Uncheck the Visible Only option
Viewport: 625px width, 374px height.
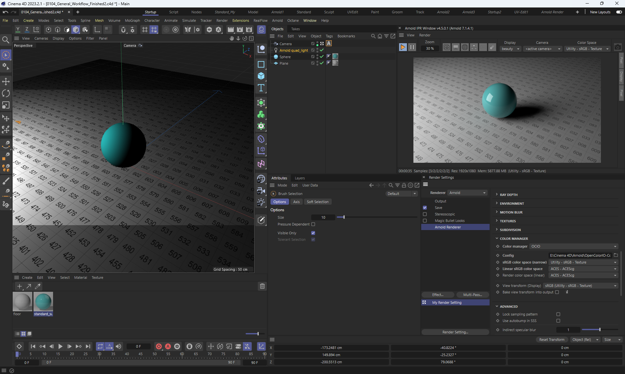[313, 233]
